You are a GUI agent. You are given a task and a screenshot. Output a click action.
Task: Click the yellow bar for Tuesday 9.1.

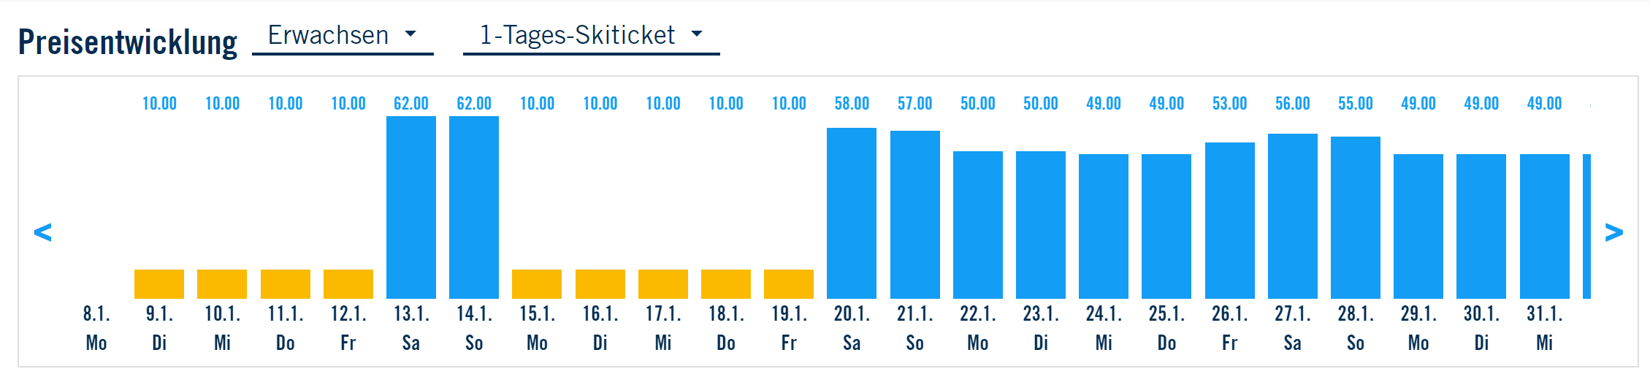tap(159, 284)
